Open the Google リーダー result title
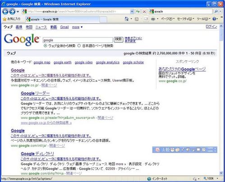This screenshot has height=182, width=225. [35, 93]
